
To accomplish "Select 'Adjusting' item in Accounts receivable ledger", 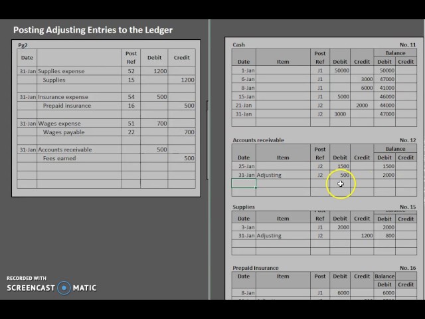I will [283, 175].
